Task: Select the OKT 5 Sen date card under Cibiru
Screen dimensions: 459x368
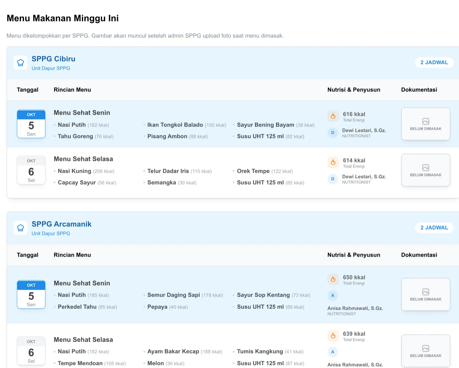Action: click(x=31, y=124)
